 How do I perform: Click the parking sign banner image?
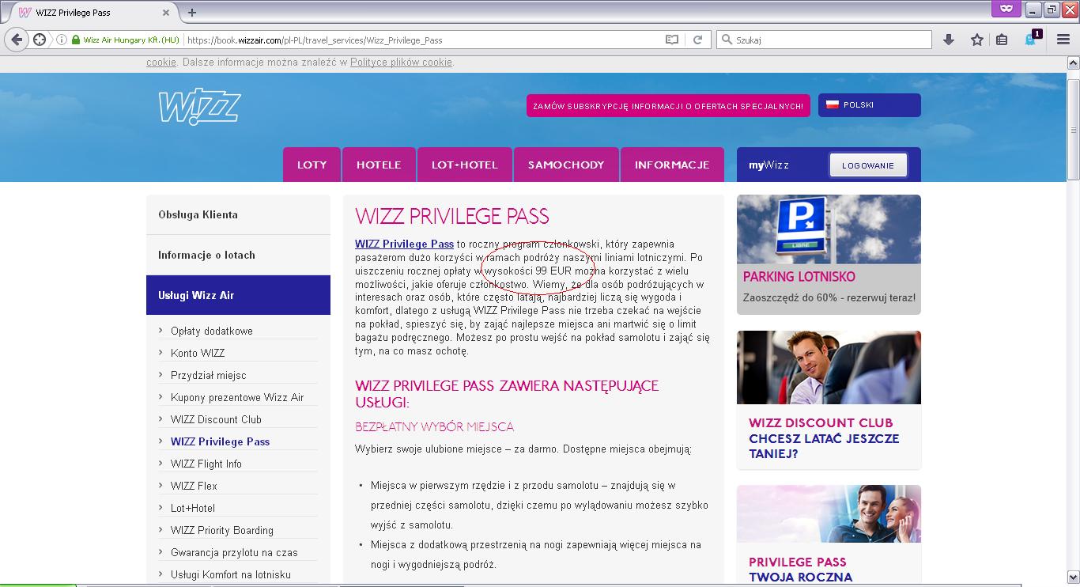pos(829,229)
